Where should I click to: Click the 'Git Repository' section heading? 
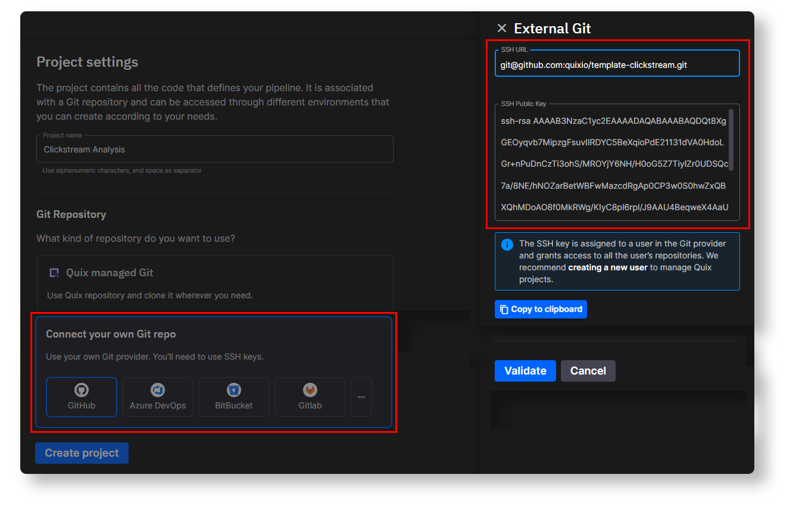pos(71,214)
